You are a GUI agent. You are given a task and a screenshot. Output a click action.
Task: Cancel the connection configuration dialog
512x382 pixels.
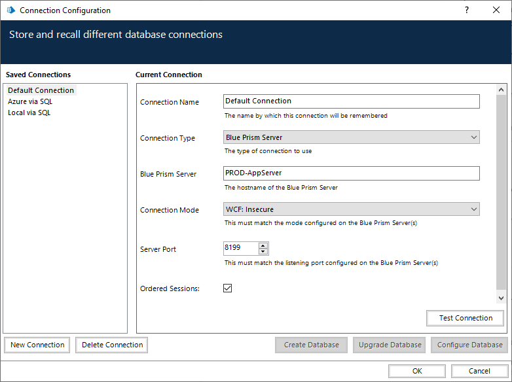pyautogui.click(x=479, y=371)
